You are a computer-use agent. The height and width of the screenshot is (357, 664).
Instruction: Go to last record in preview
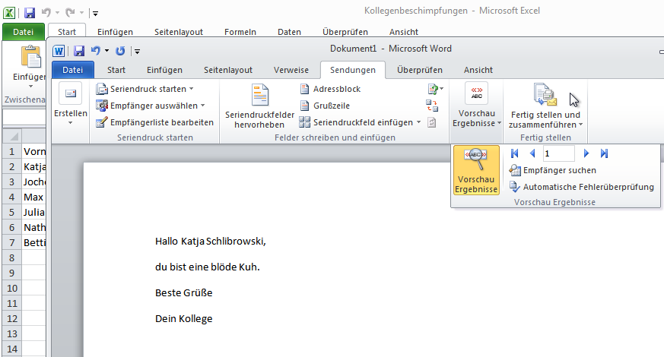pos(604,153)
